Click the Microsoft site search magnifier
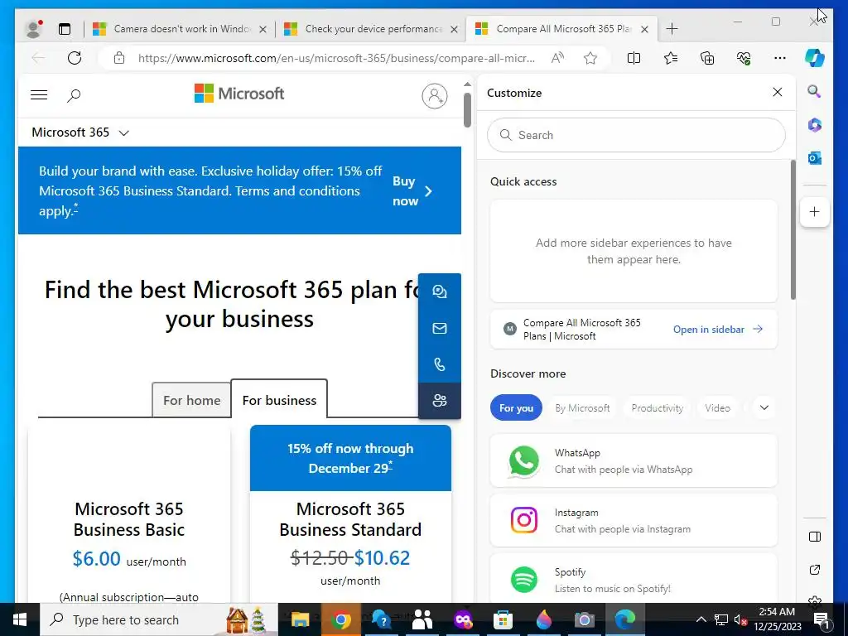 [74, 96]
